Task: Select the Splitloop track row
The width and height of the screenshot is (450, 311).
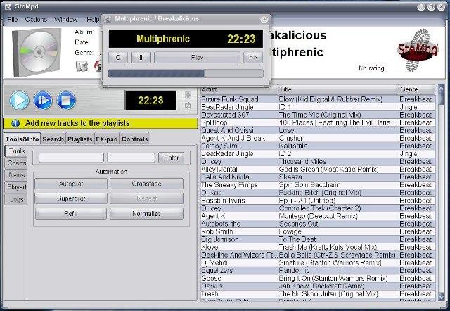Action: (318, 122)
